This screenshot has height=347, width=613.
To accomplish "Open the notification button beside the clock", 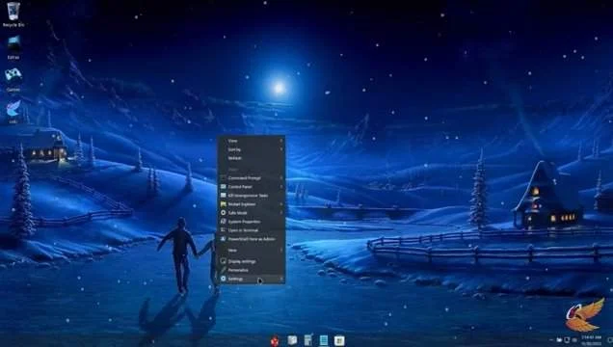I will pyautogui.click(x=609, y=340).
